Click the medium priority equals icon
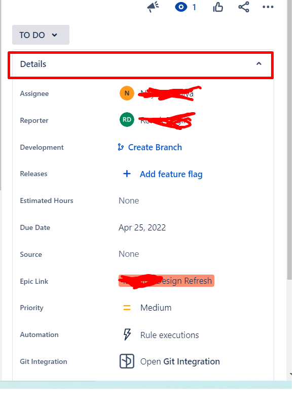Viewport: 302px width, 402px height. pyautogui.click(x=127, y=308)
